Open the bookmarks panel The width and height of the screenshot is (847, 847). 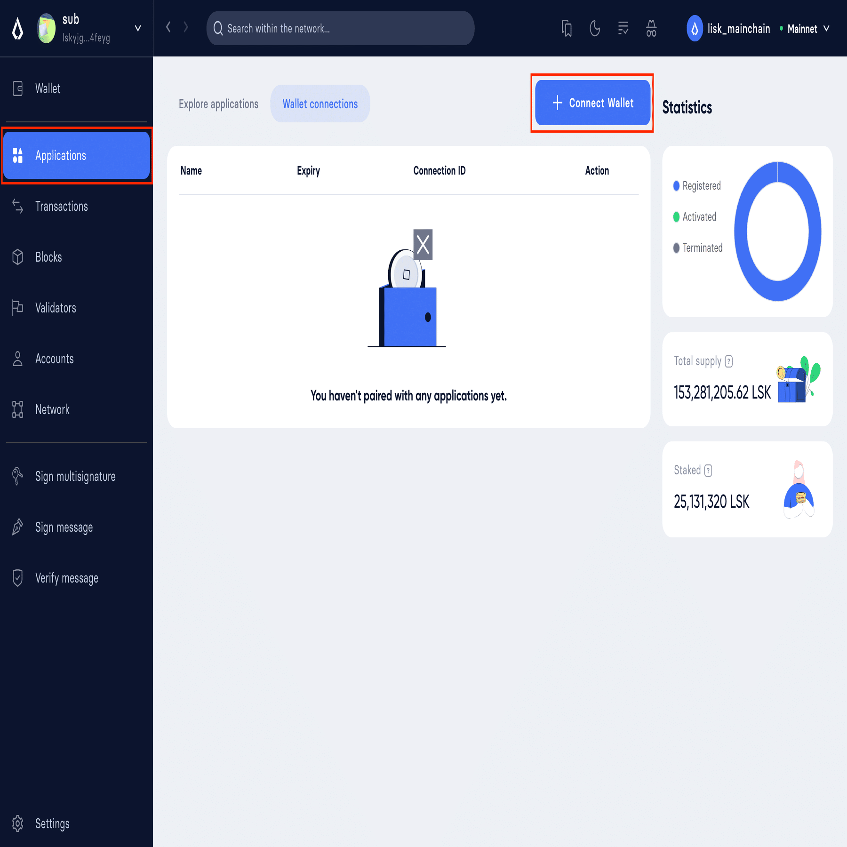567,28
